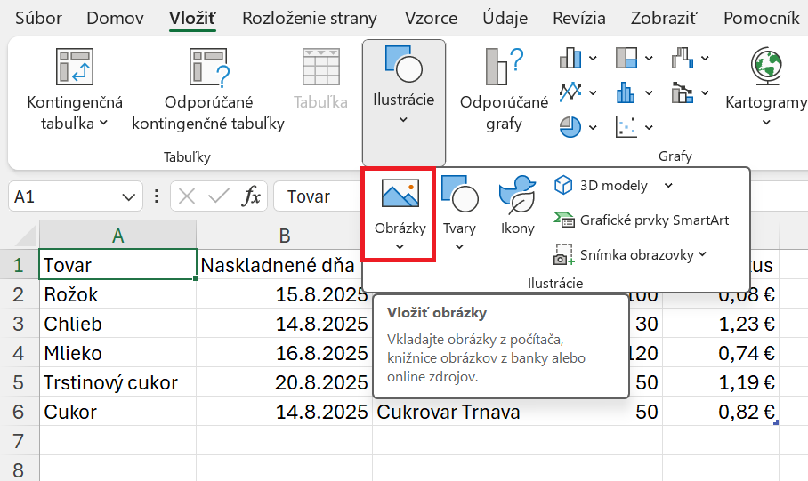
Task: Expand the Snímka obrazovky dropdown arrow
Action: coord(702,254)
